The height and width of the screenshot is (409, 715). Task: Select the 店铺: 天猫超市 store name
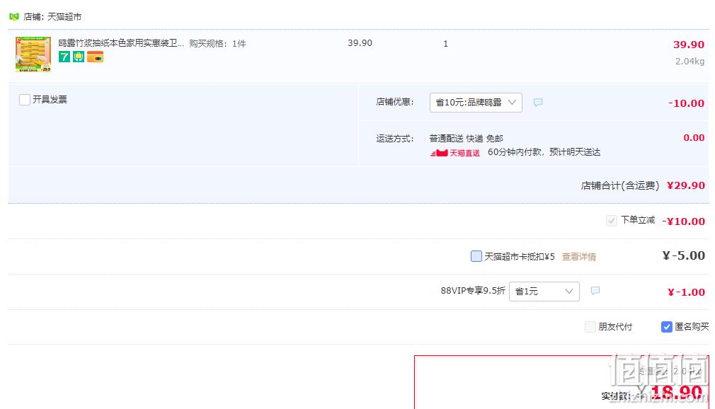tap(52, 17)
